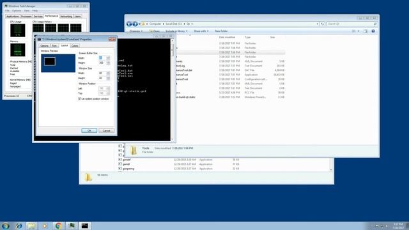The width and height of the screenshot is (409, 230).
Task: Click Window Size Width field
Action: pyautogui.click(x=102, y=73)
